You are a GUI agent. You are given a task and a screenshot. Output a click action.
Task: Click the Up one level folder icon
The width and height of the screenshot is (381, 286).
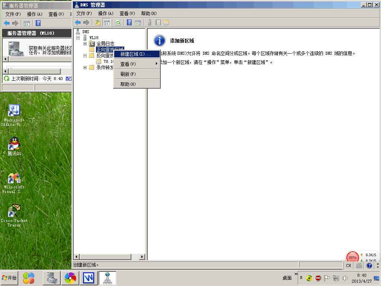98,23
